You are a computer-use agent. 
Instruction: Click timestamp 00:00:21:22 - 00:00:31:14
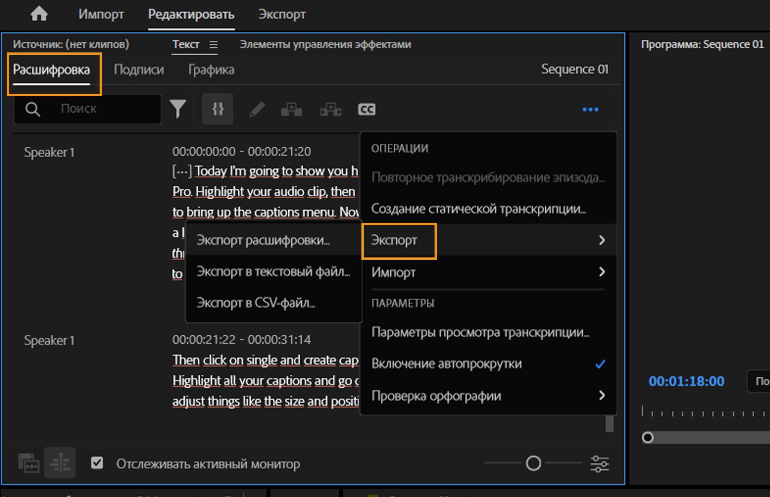pyautogui.click(x=242, y=340)
